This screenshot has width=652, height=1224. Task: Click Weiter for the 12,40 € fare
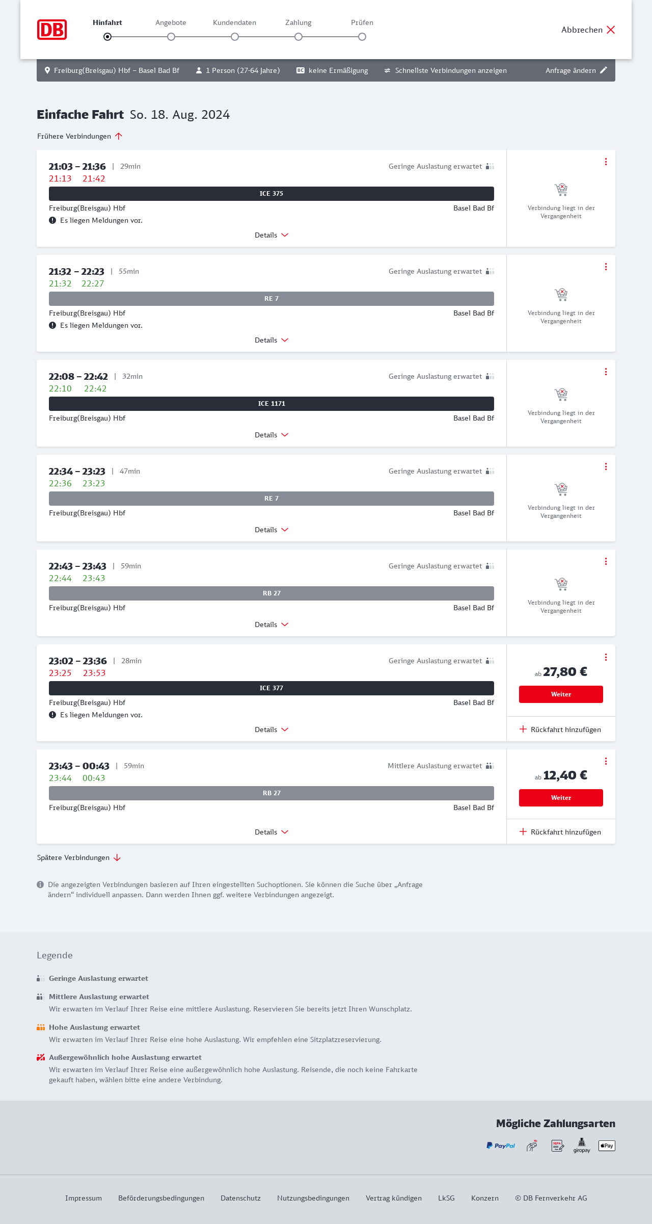(x=561, y=798)
